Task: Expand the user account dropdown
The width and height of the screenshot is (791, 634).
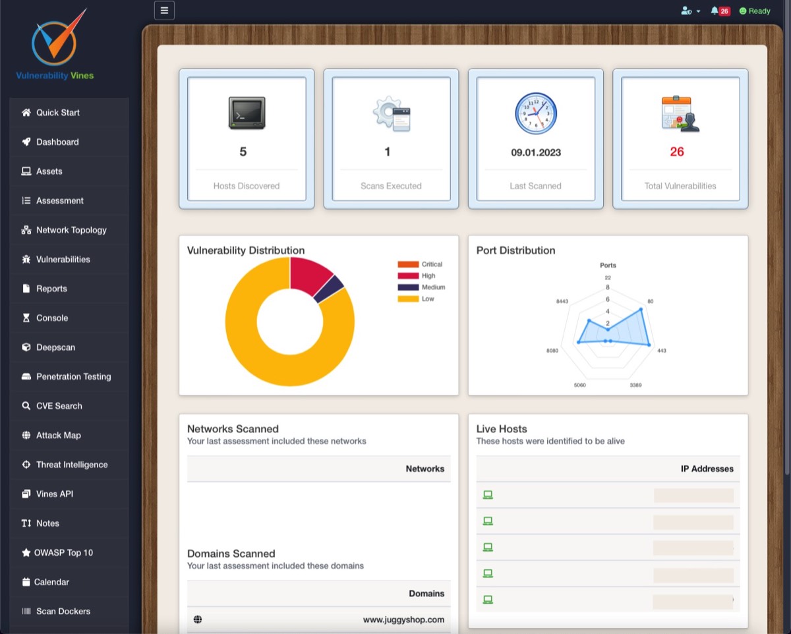Action: click(690, 11)
